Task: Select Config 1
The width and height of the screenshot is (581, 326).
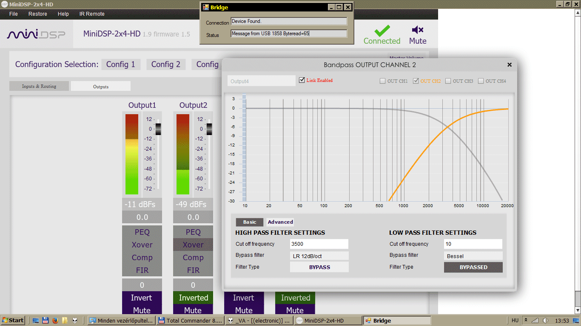Action: pyautogui.click(x=121, y=65)
